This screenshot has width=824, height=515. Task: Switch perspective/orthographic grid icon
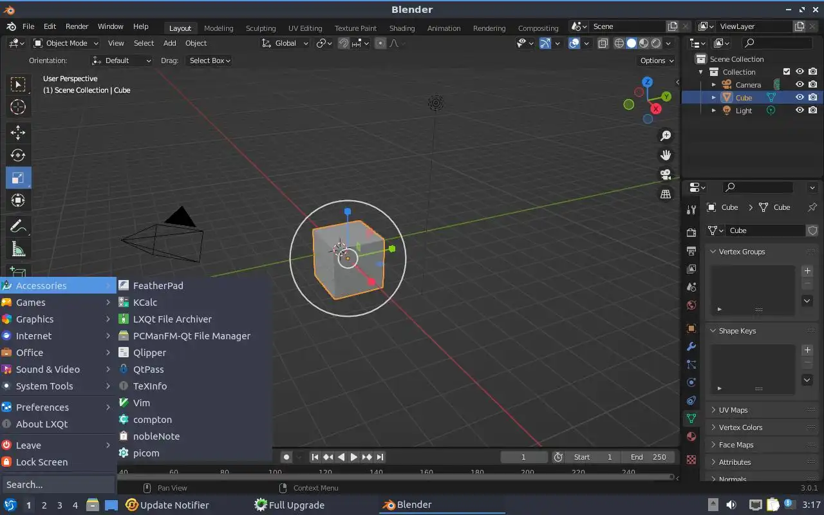click(x=666, y=194)
